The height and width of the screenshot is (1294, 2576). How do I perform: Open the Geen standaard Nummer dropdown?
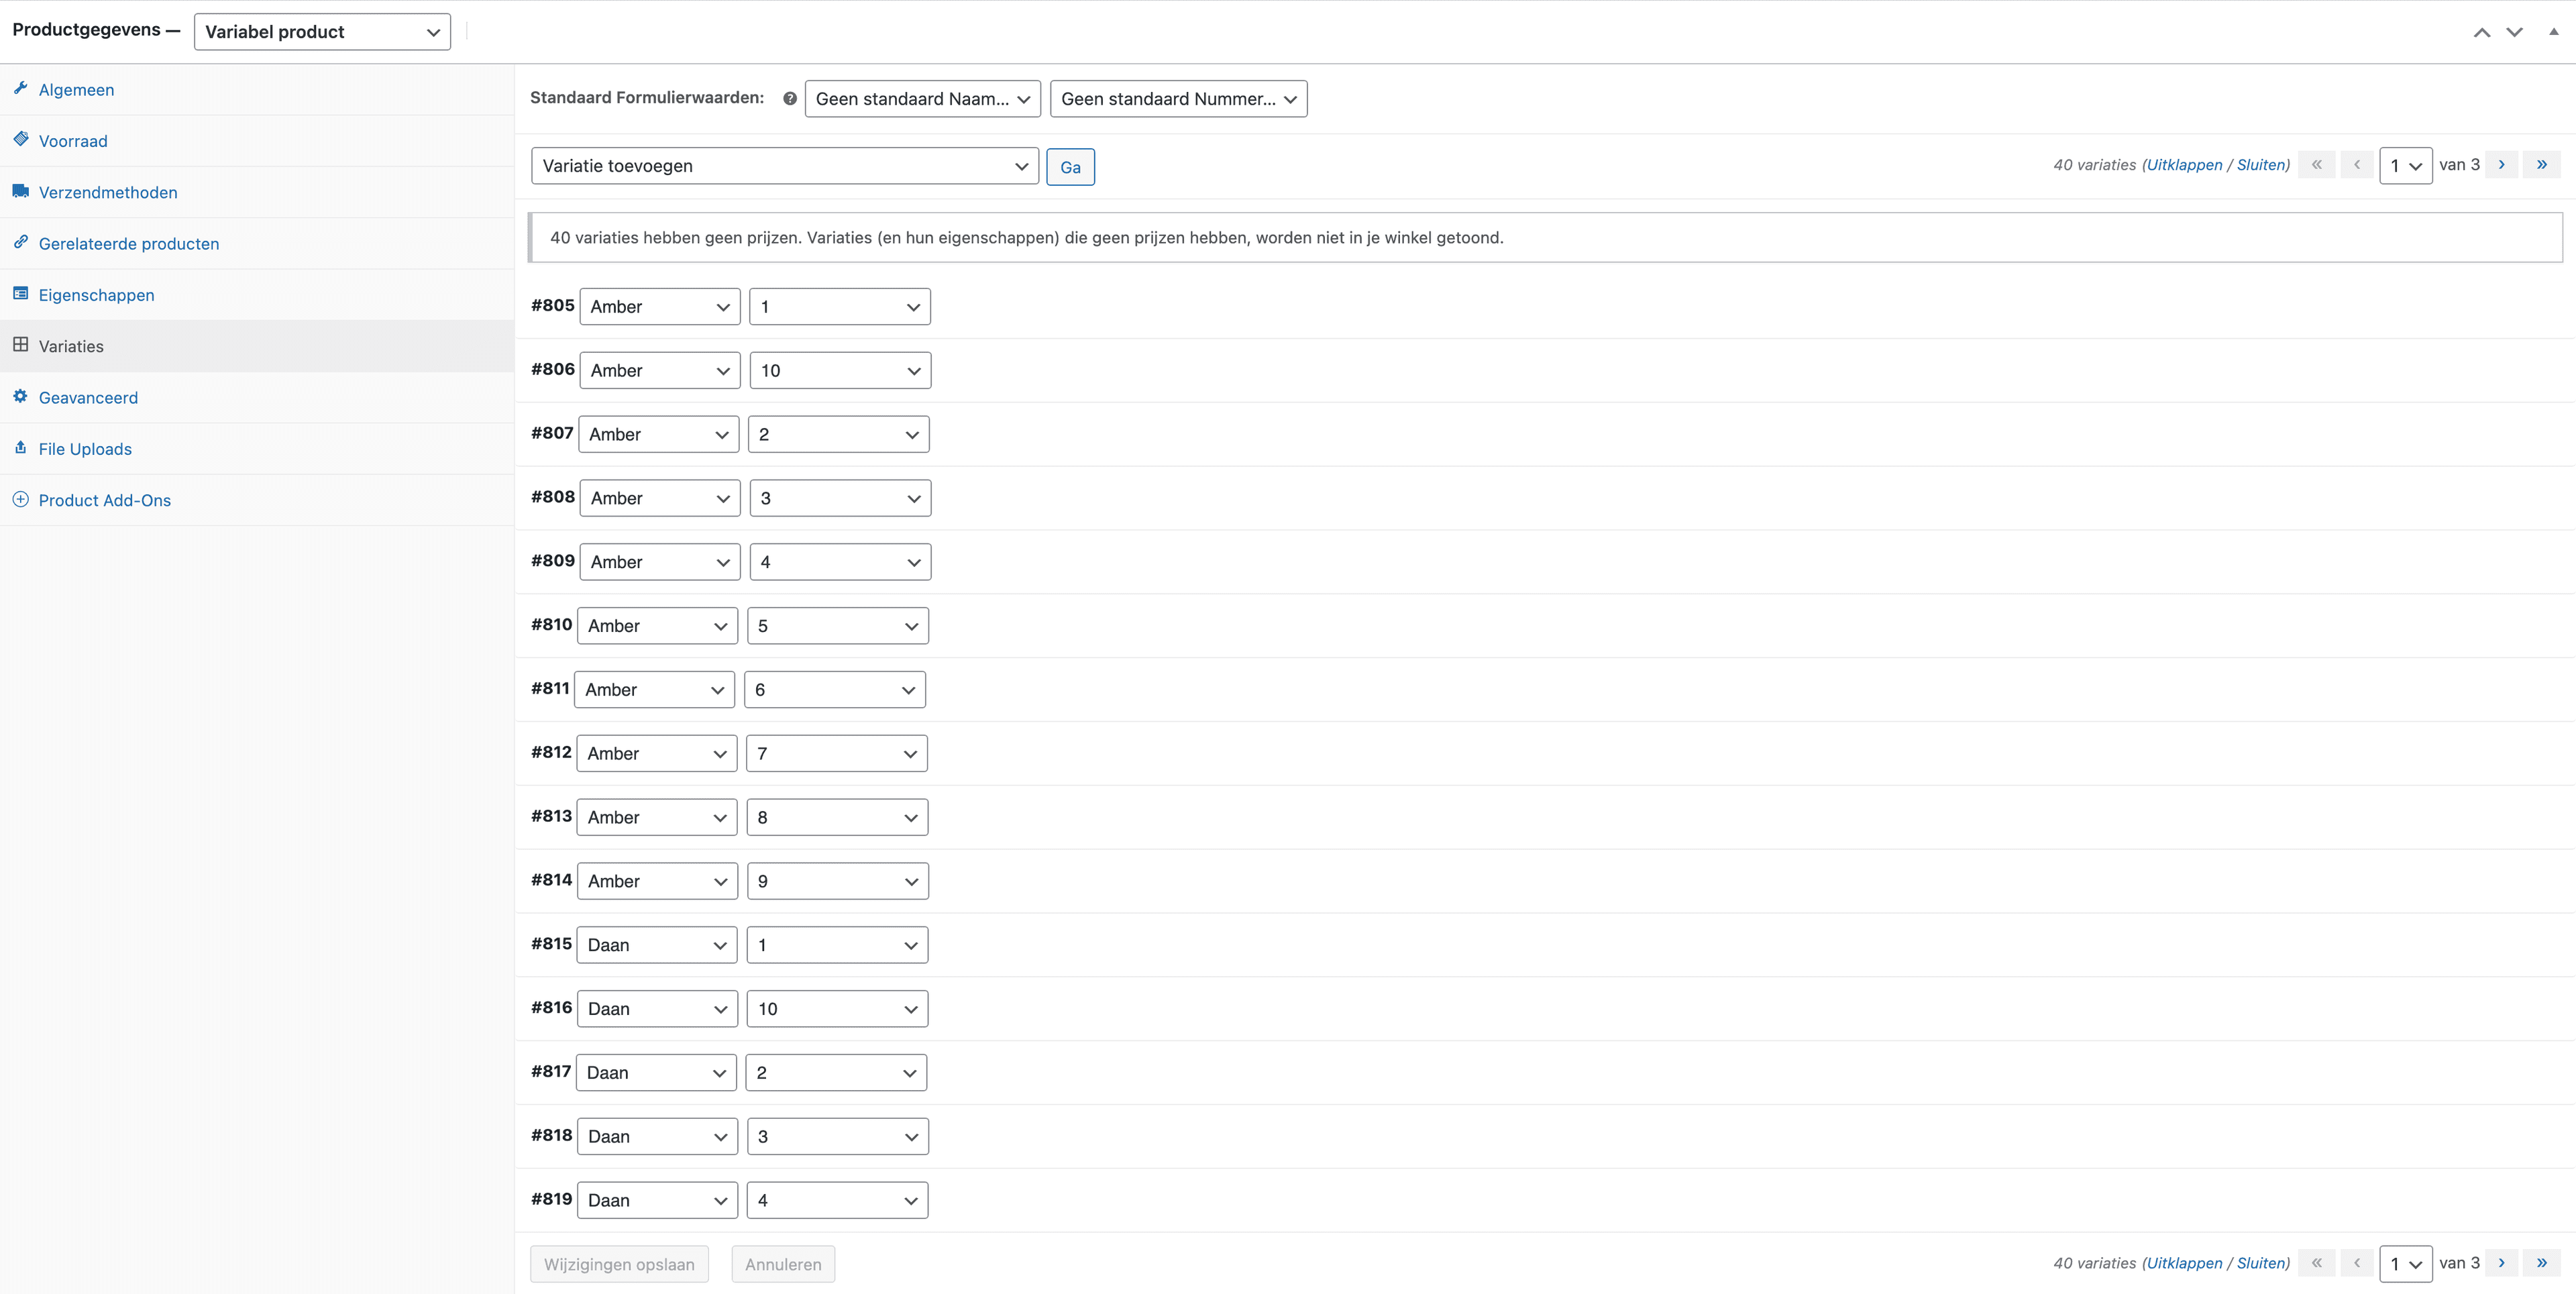(1178, 99)
